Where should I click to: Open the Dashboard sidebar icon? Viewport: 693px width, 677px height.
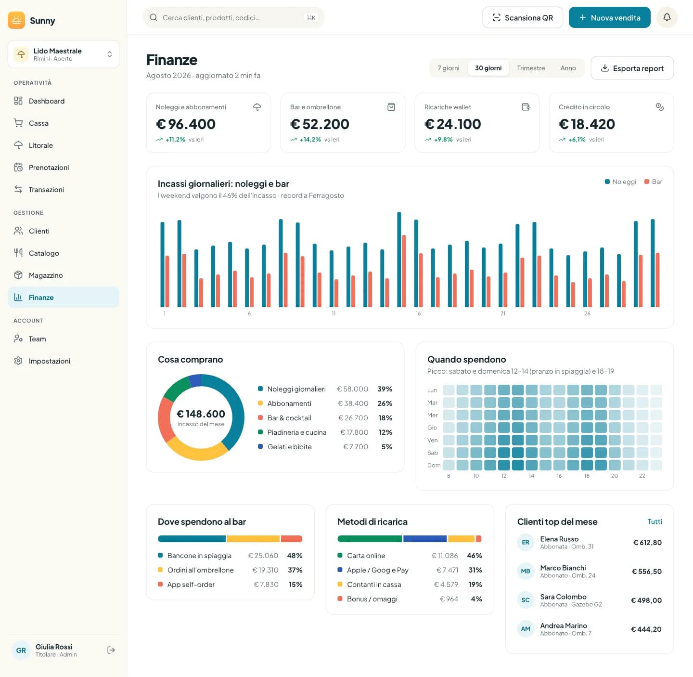tap(18, 101)
